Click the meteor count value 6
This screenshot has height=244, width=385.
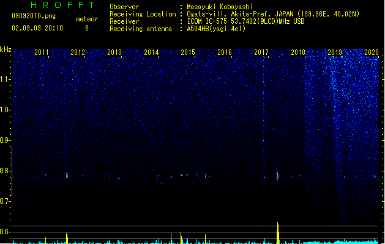(87, 28)
